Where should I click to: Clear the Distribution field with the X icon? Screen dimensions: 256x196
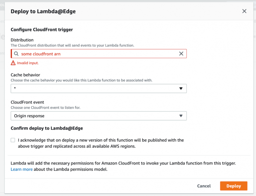181,54
